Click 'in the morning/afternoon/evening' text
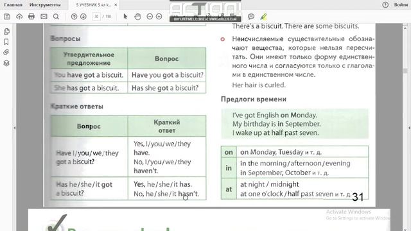The image size is (411, 231). [x=295, y=164]
